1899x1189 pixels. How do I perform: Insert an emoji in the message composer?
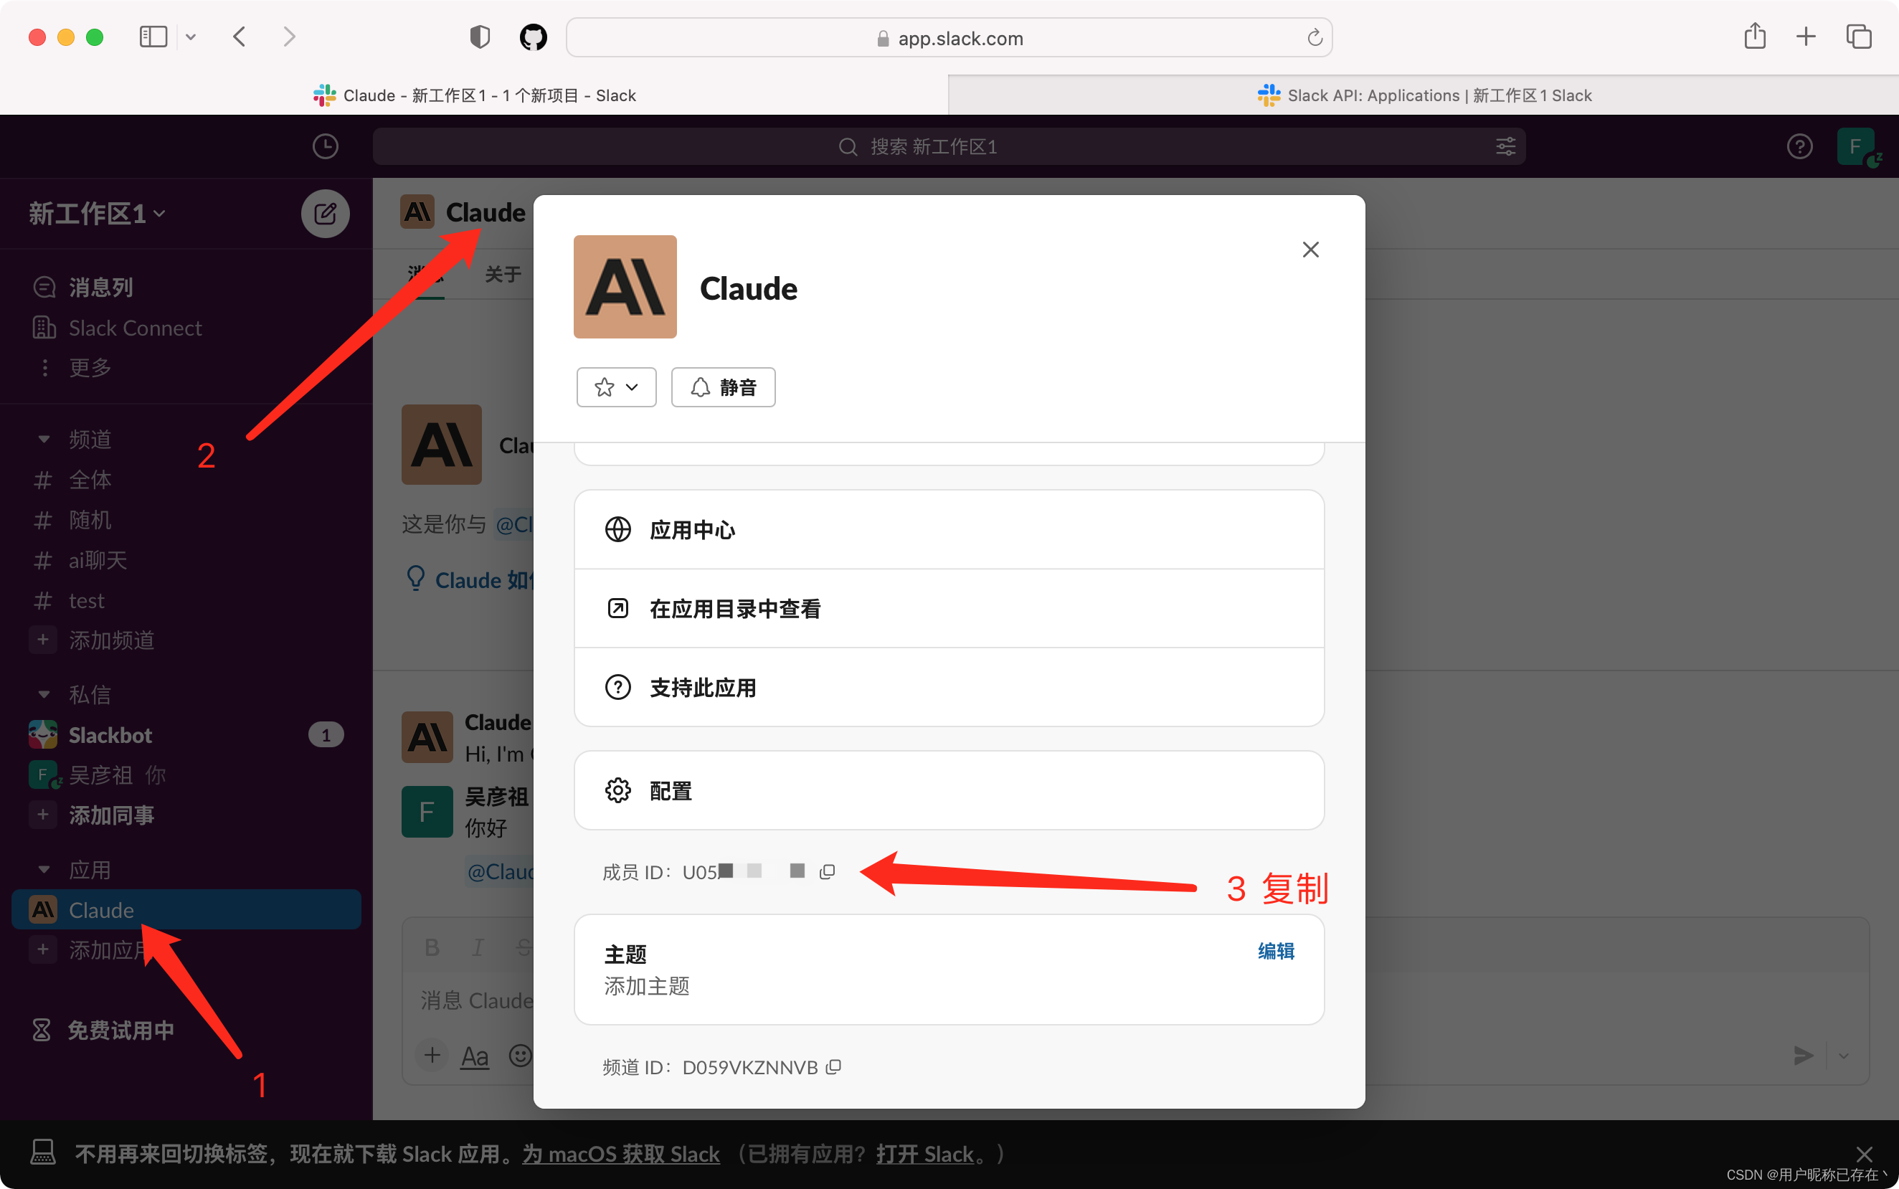tap(520, 1056)
